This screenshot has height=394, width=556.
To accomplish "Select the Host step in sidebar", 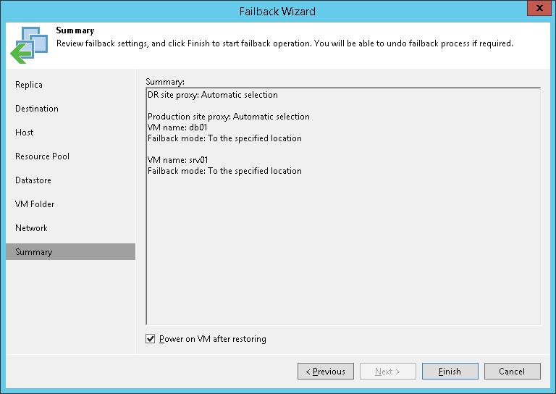I will (25, 133).
